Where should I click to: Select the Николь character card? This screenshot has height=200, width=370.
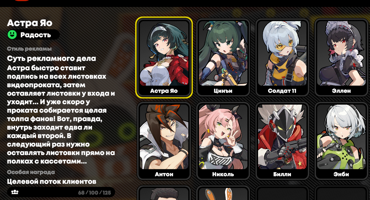tap(223, 141)
